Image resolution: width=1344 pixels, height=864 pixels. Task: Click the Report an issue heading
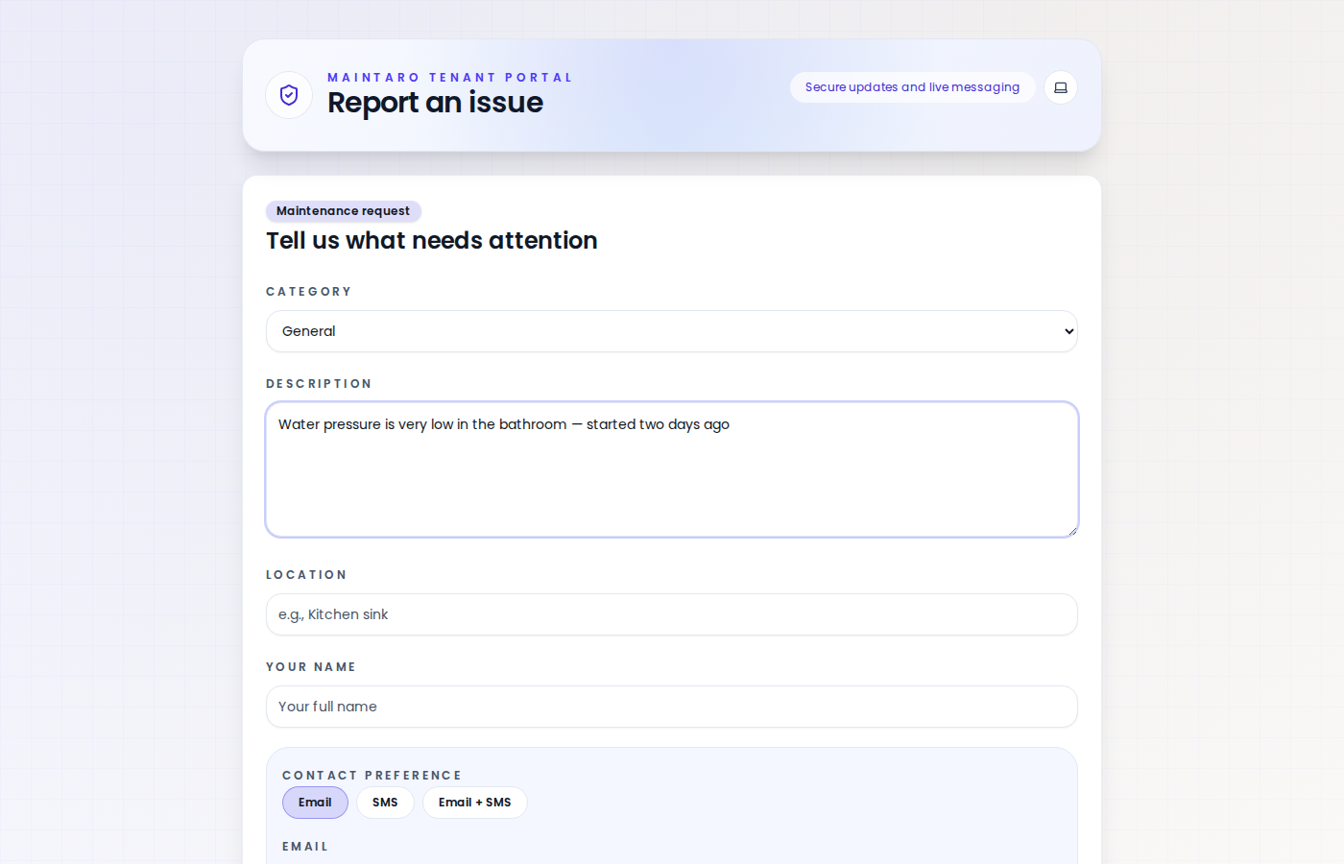pos(435,103)
